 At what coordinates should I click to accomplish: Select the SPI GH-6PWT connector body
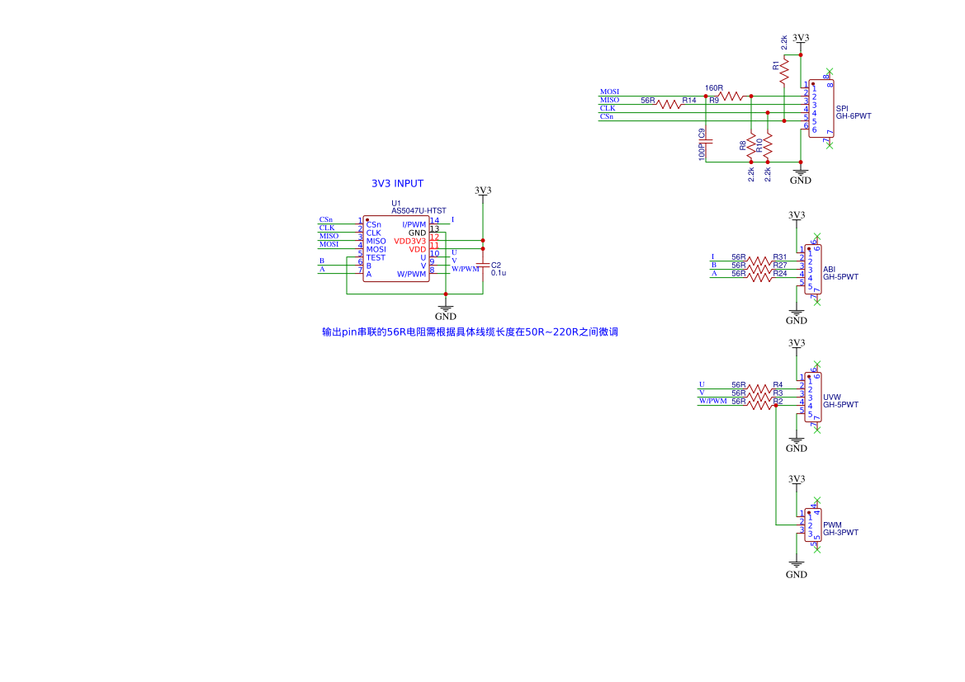pos(821,109)
